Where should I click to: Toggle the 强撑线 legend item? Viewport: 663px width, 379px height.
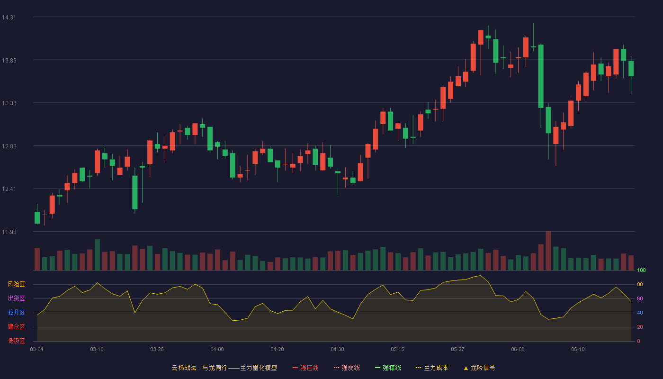coord(388,368)
